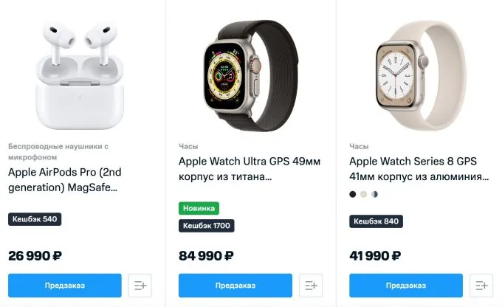Add Apple Watch Series 8 to comparison icon
502x307 pixels.
[x=481, y=286]
